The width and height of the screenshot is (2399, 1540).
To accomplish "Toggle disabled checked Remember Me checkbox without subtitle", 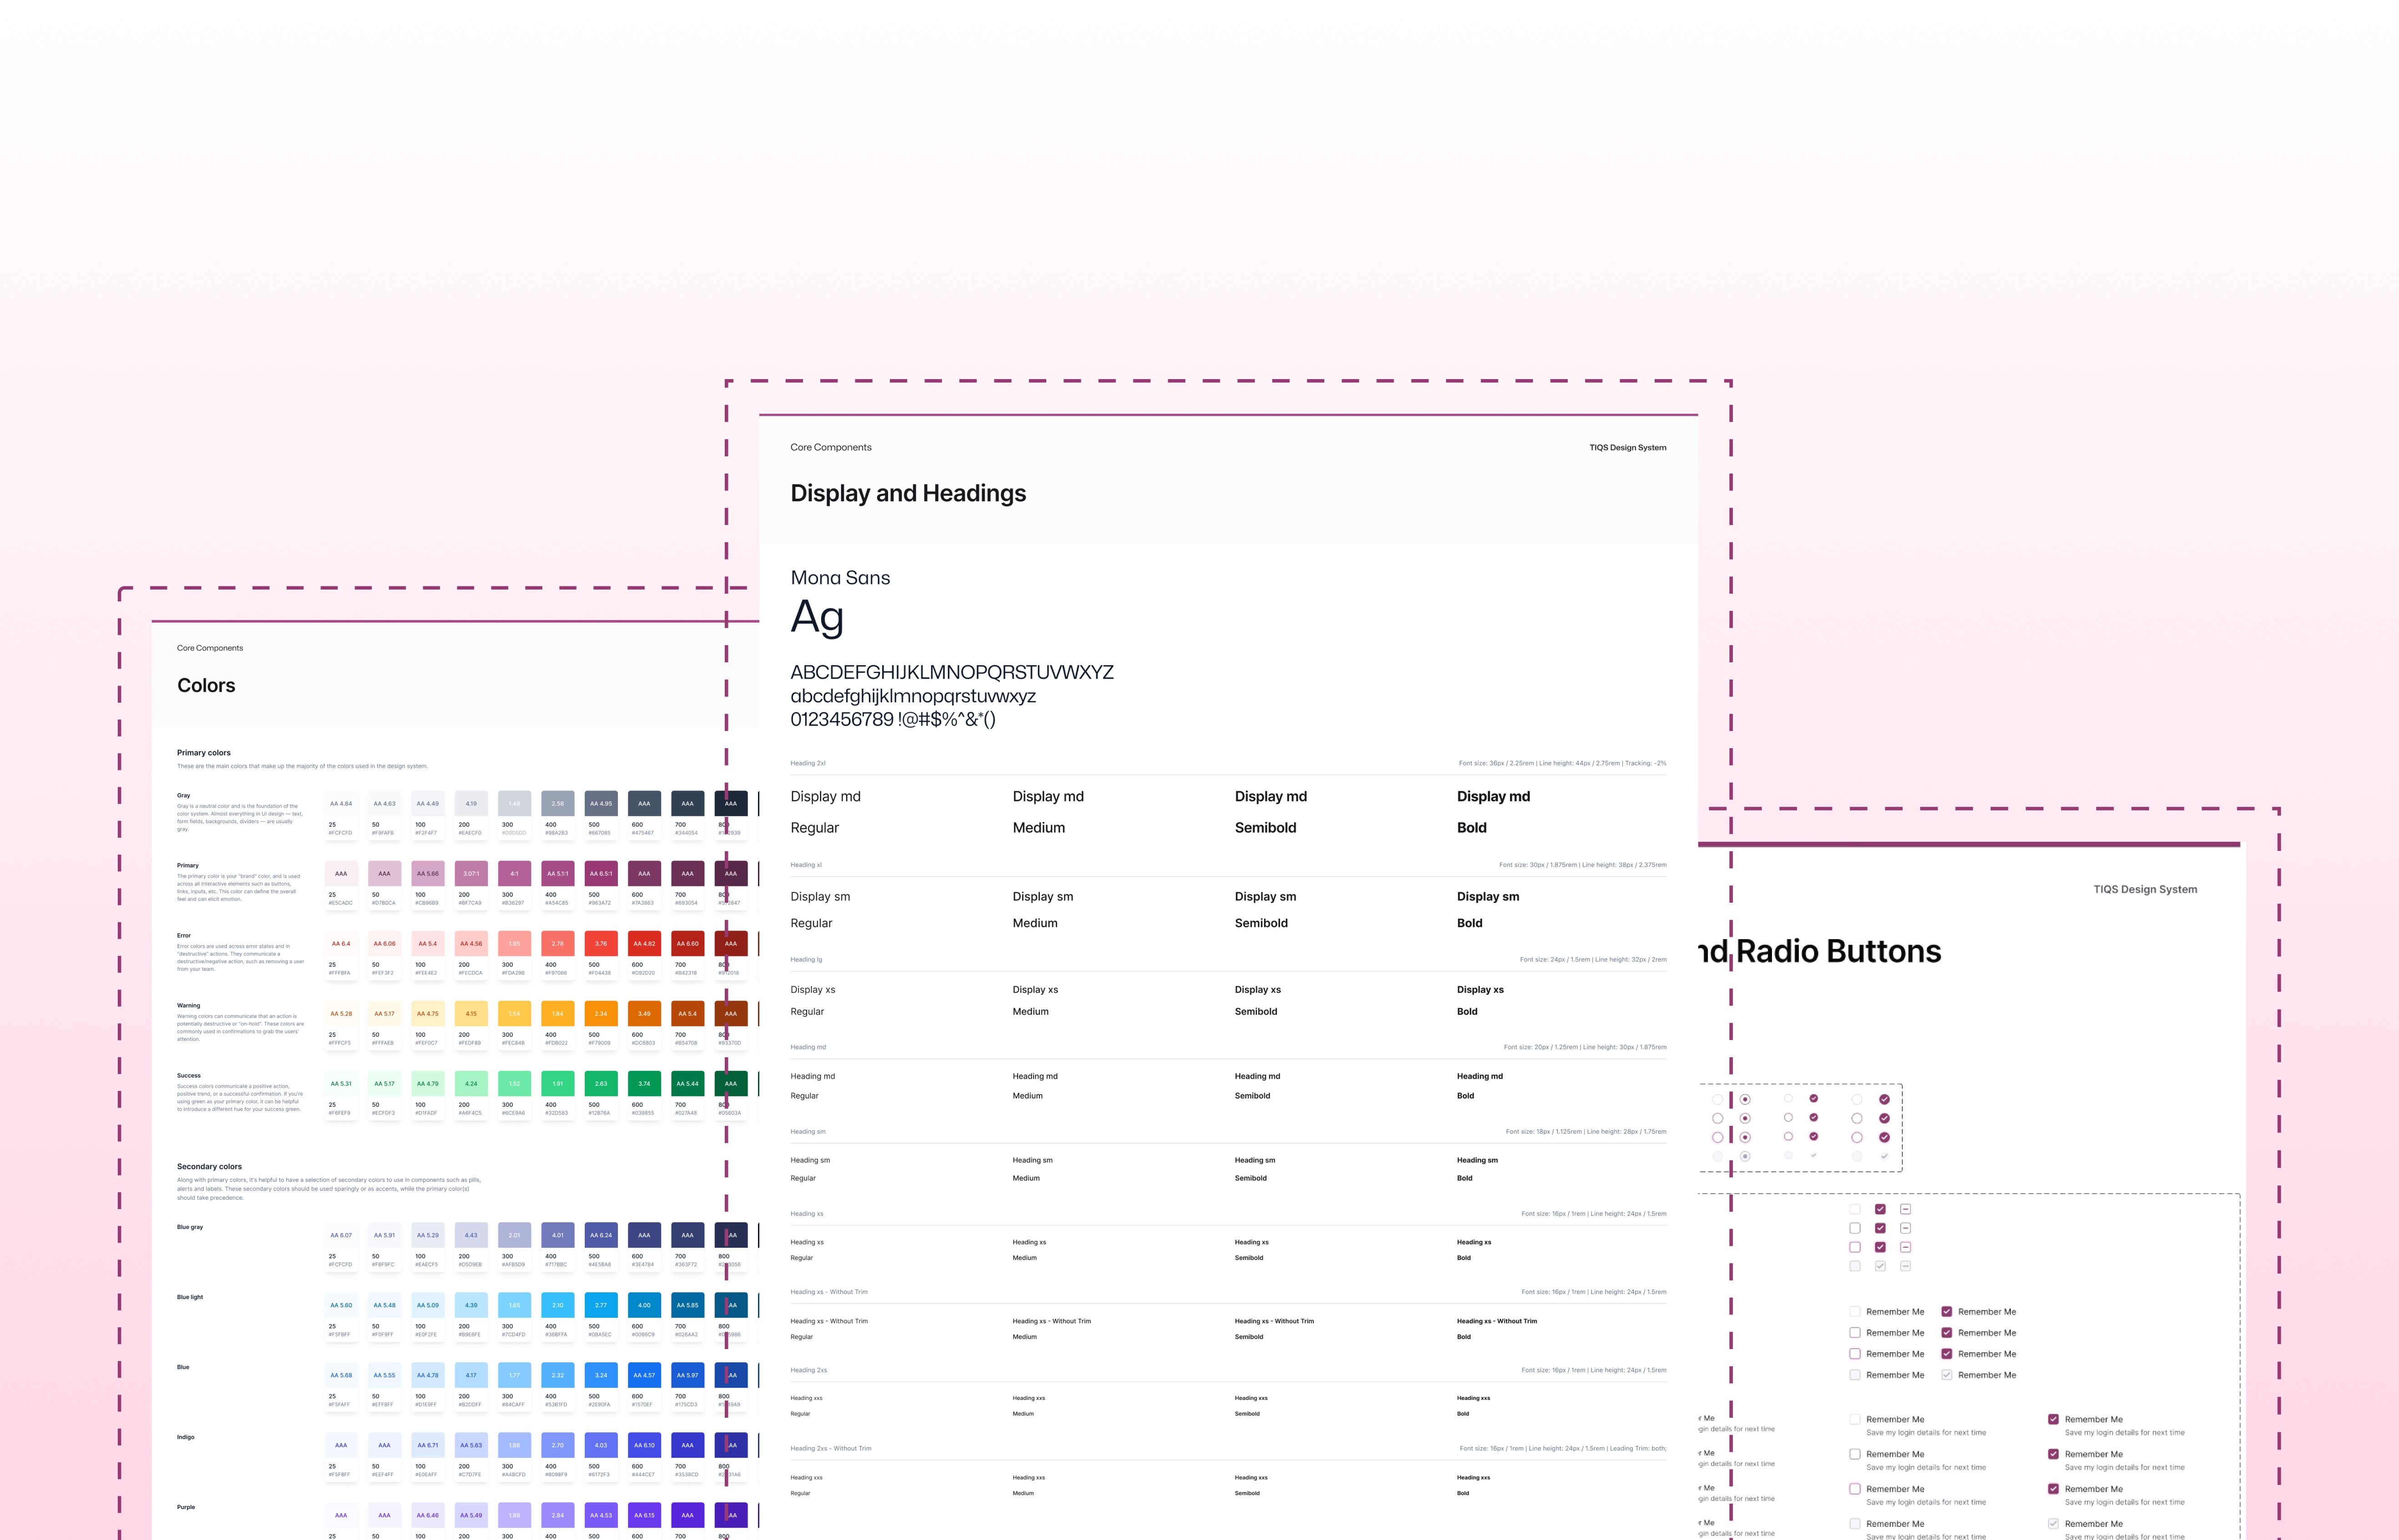I will pyautogui.click(x=1947, y=1375).
